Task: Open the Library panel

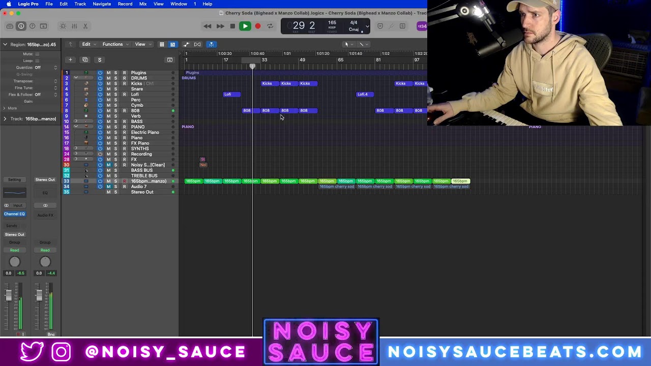Action: 10,26
